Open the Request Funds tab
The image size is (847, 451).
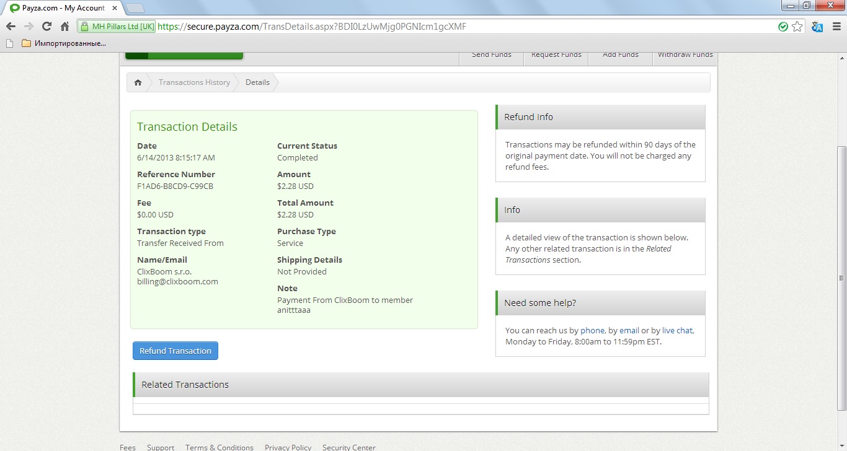556,56
